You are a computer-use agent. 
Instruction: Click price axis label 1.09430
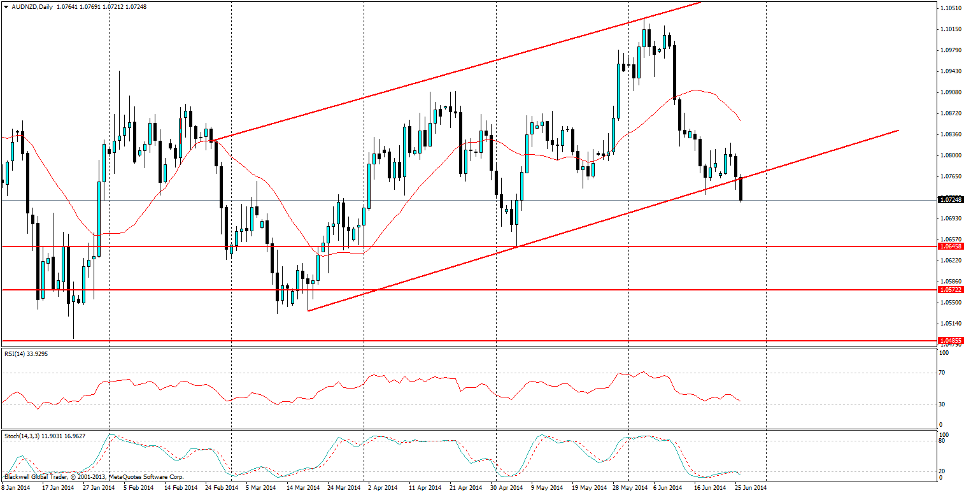click(x=951, y=71)
